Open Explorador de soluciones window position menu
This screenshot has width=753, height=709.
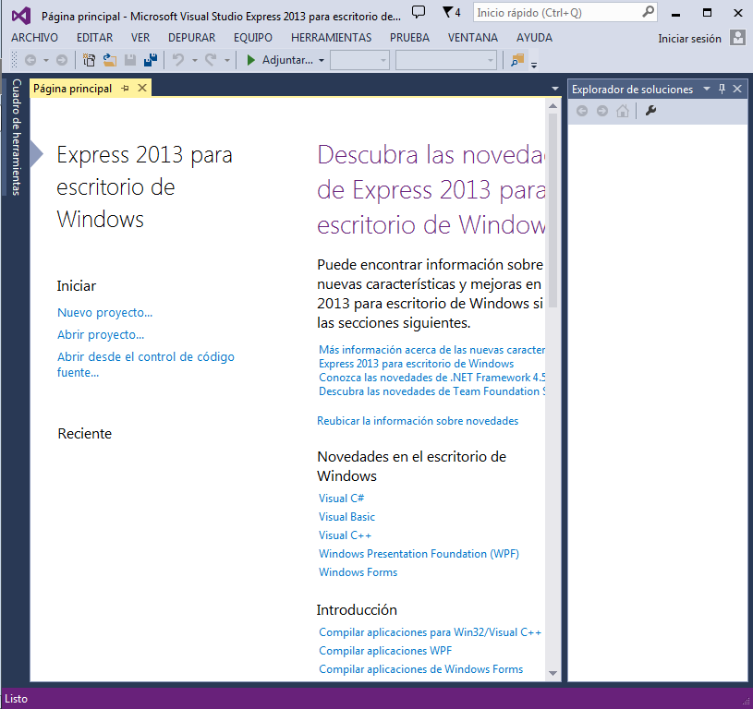tap(707, 89)
